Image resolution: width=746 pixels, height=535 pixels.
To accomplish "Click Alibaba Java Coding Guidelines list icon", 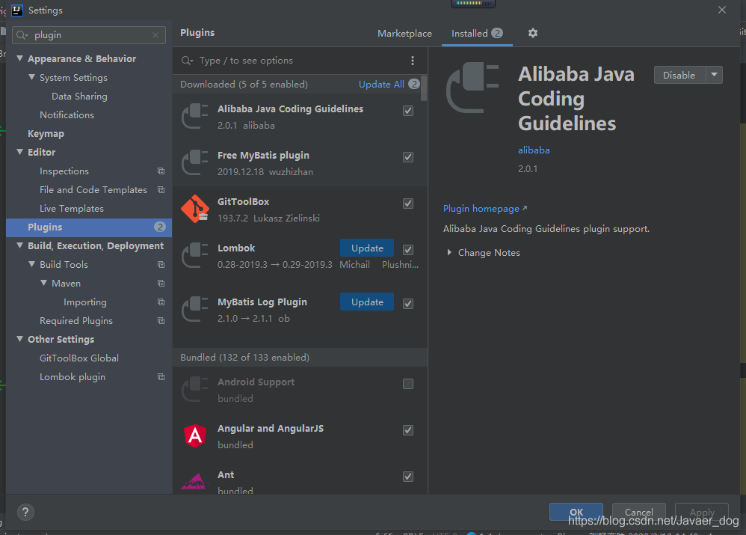I will click(195, 116).
